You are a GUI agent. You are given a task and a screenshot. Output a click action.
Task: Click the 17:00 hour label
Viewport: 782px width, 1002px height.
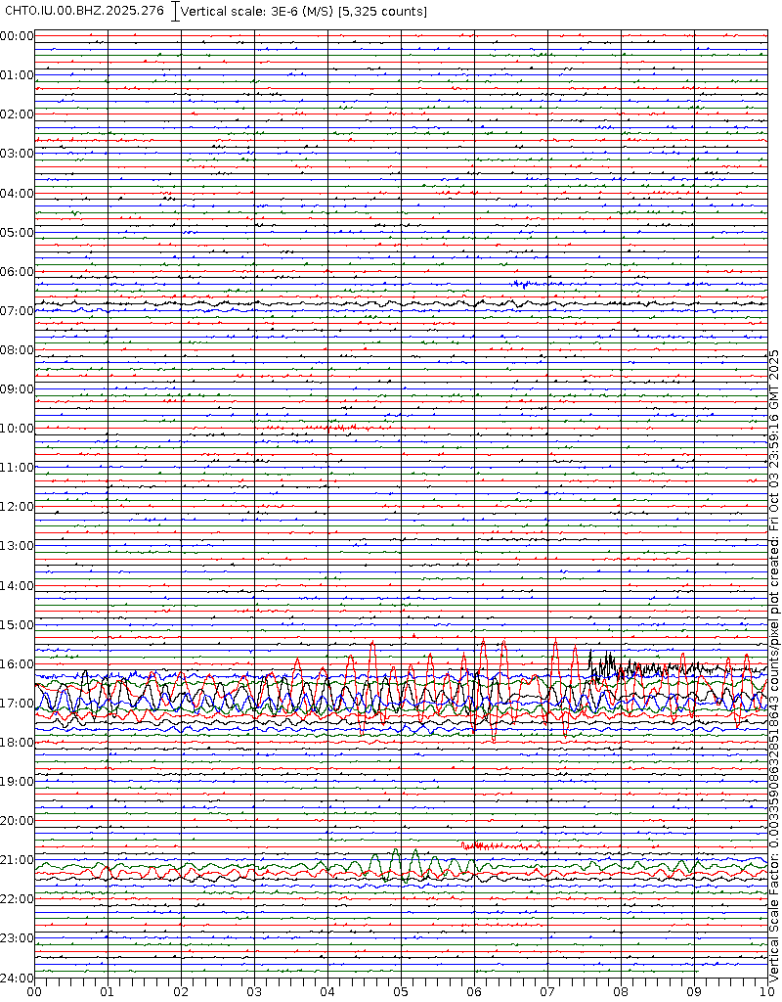18,704
